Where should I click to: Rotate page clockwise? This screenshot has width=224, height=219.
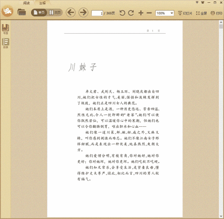[131, 13]
